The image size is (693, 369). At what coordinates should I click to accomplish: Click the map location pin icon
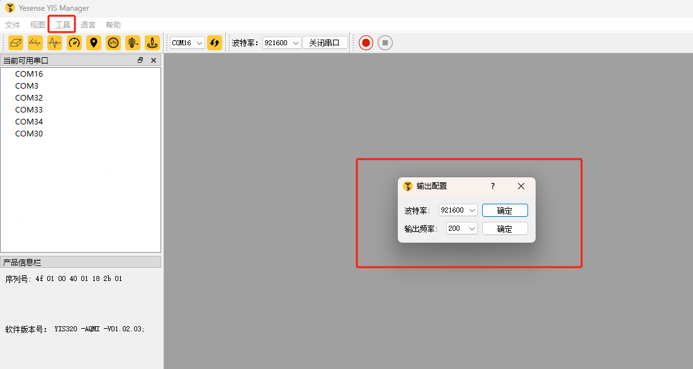coord(94,43)
